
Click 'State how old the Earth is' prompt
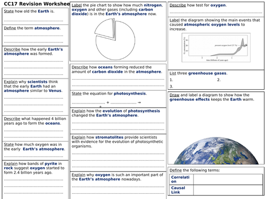click(29, 11)
